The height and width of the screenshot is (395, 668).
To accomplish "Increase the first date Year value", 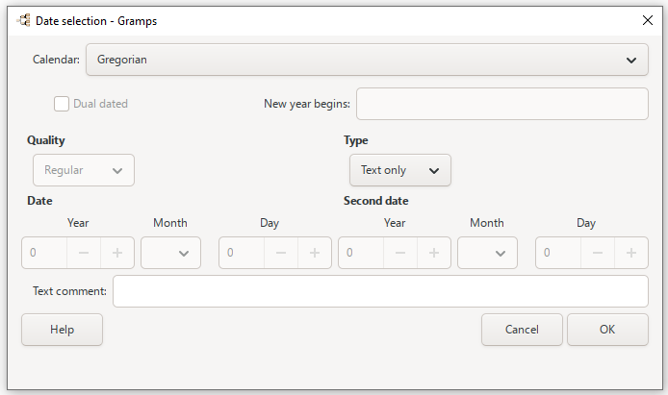I will point(118,253).
